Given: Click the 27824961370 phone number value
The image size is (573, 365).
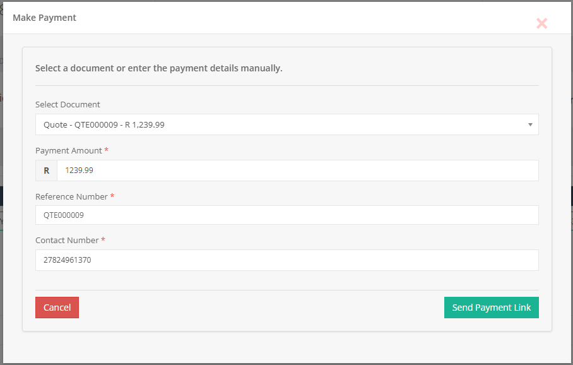Looking at the screenshot, I should (67, 260).
